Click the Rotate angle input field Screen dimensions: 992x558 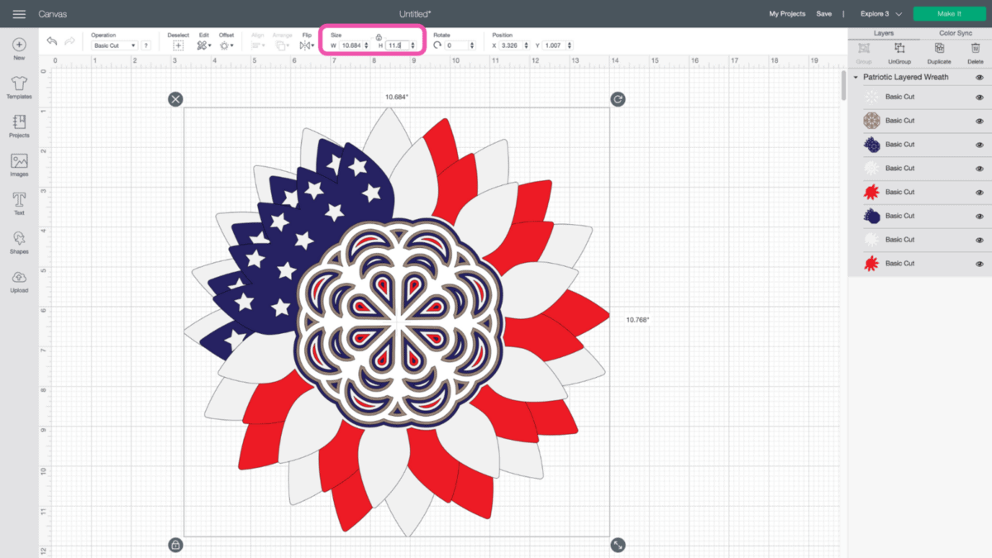tap(456, 45)
